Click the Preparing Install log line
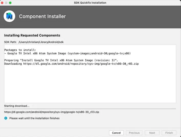Image resolution: width=181 pixels, height=137 pixels. tap(61, 60)
